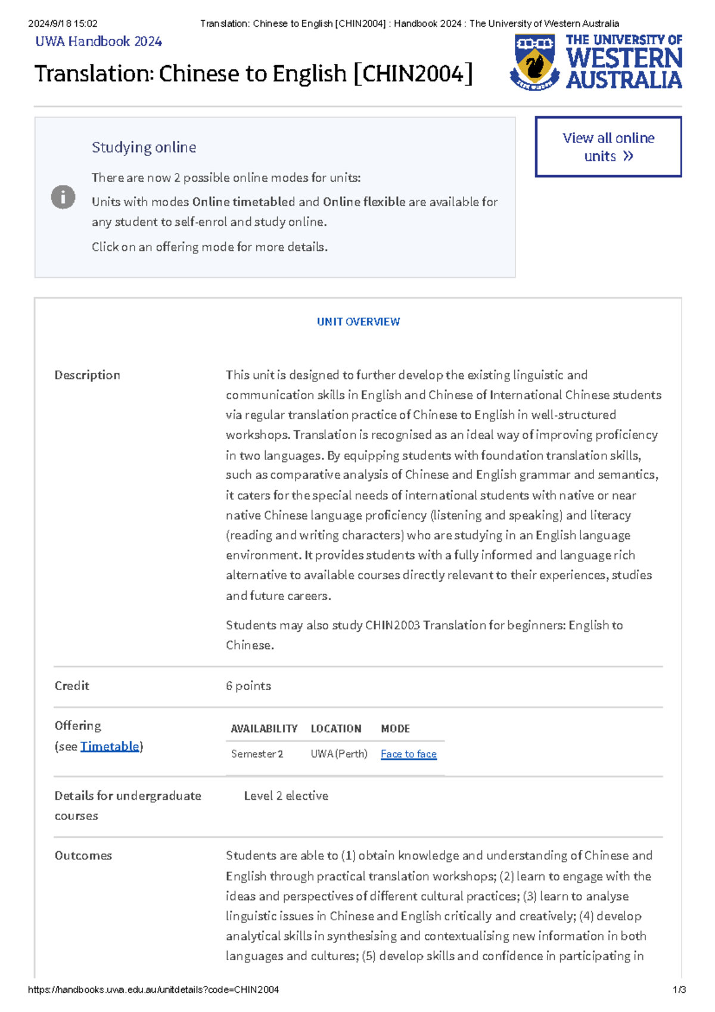
Task: Click the AVAILABILITY column header
Action: 264,729
